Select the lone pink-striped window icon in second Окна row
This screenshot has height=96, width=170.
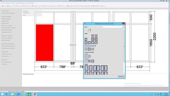86,39
